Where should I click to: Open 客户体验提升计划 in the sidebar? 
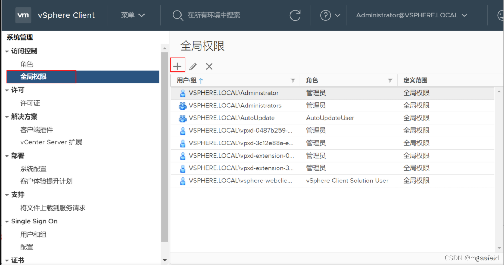[x=46, y=181]
